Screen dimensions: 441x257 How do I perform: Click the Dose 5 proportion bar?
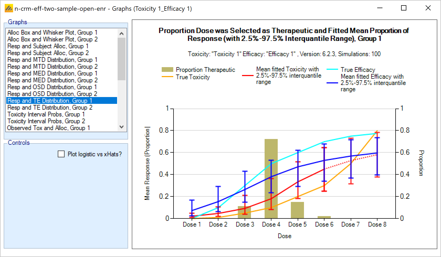(x=297, y=210)
